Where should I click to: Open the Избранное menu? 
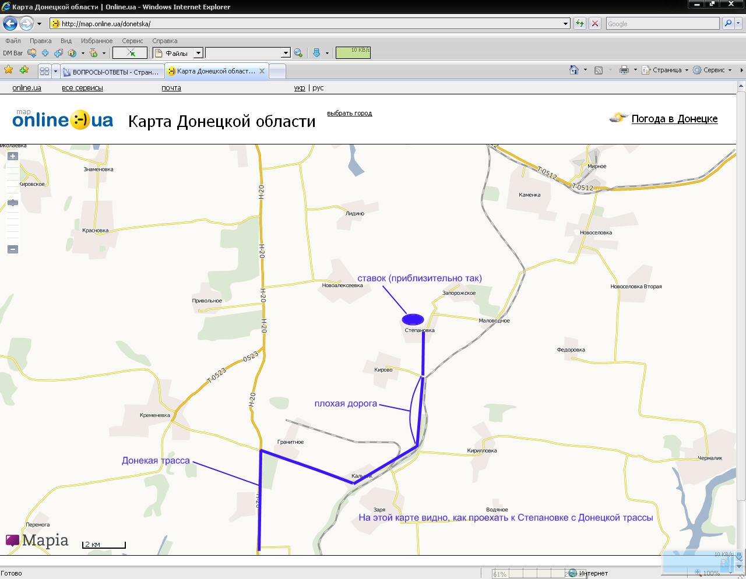point(97,41)
